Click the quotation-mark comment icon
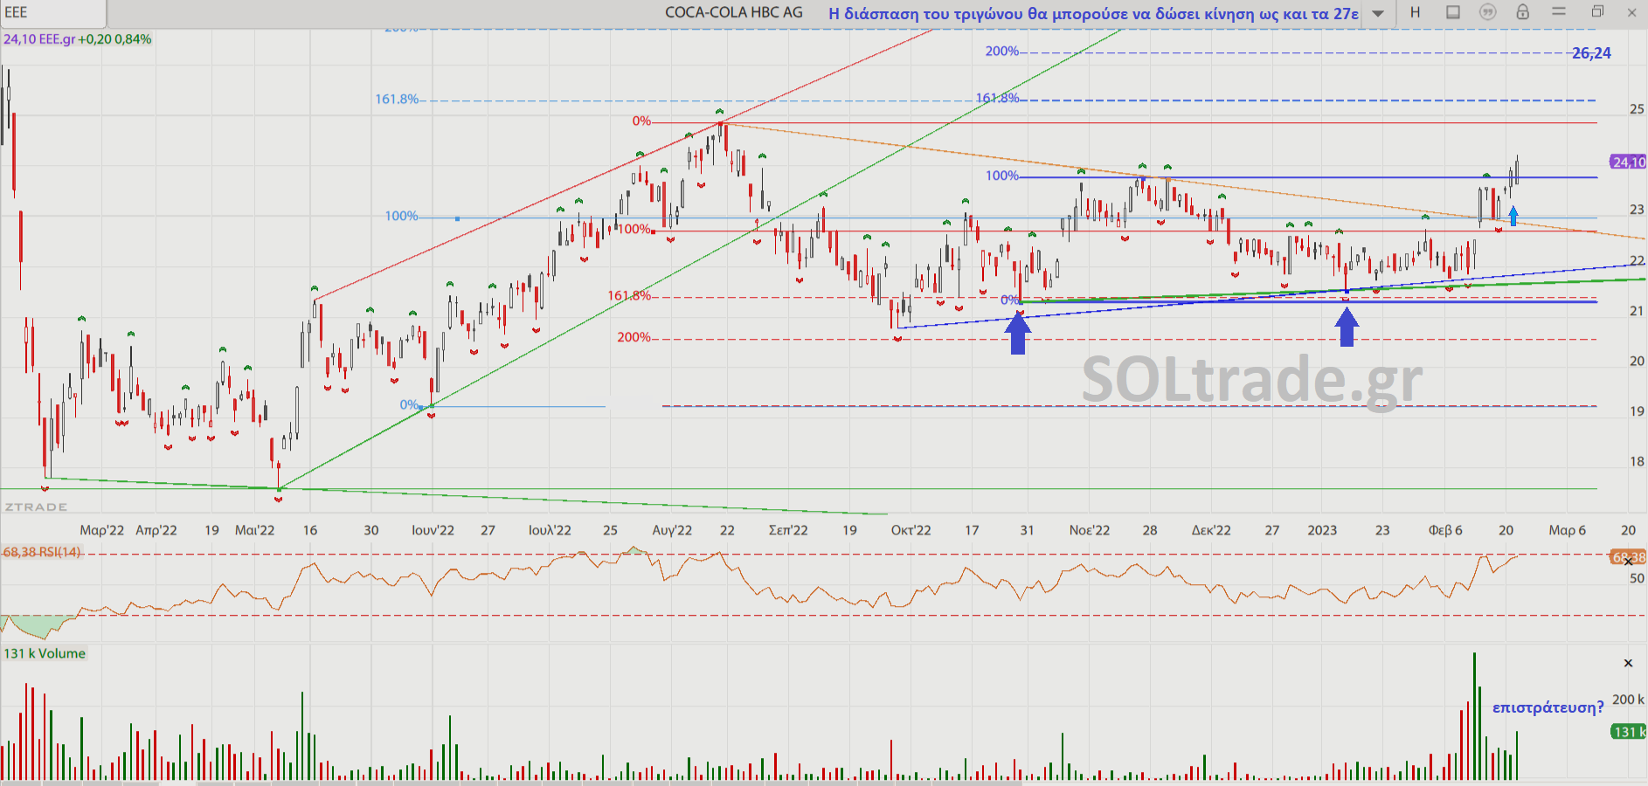The height and width of the screenshot is (786, 1648). pos(1488,12)
